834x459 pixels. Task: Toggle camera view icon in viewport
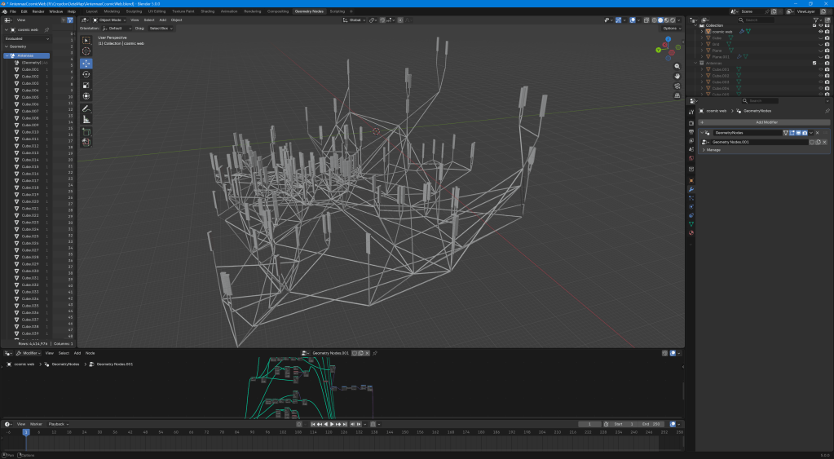click(x=677, y=86)
